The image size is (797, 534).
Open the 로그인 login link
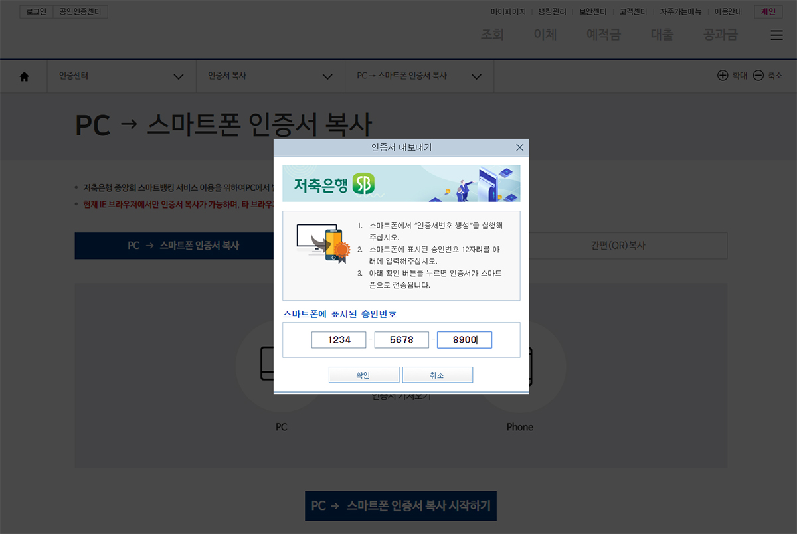point(35,11)
